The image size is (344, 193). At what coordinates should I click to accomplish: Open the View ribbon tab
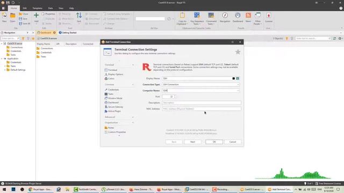point(61,8)
